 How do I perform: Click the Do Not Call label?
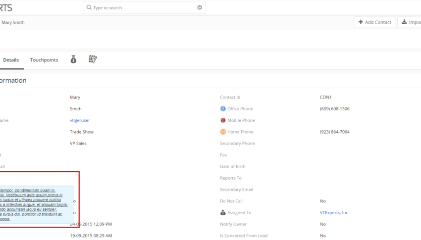[231, 201]
